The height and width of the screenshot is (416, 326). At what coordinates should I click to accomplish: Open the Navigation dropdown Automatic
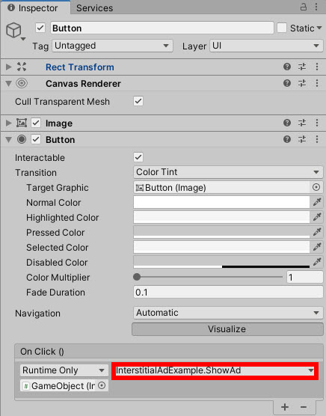pyautogui.click(x=228, y=313)
